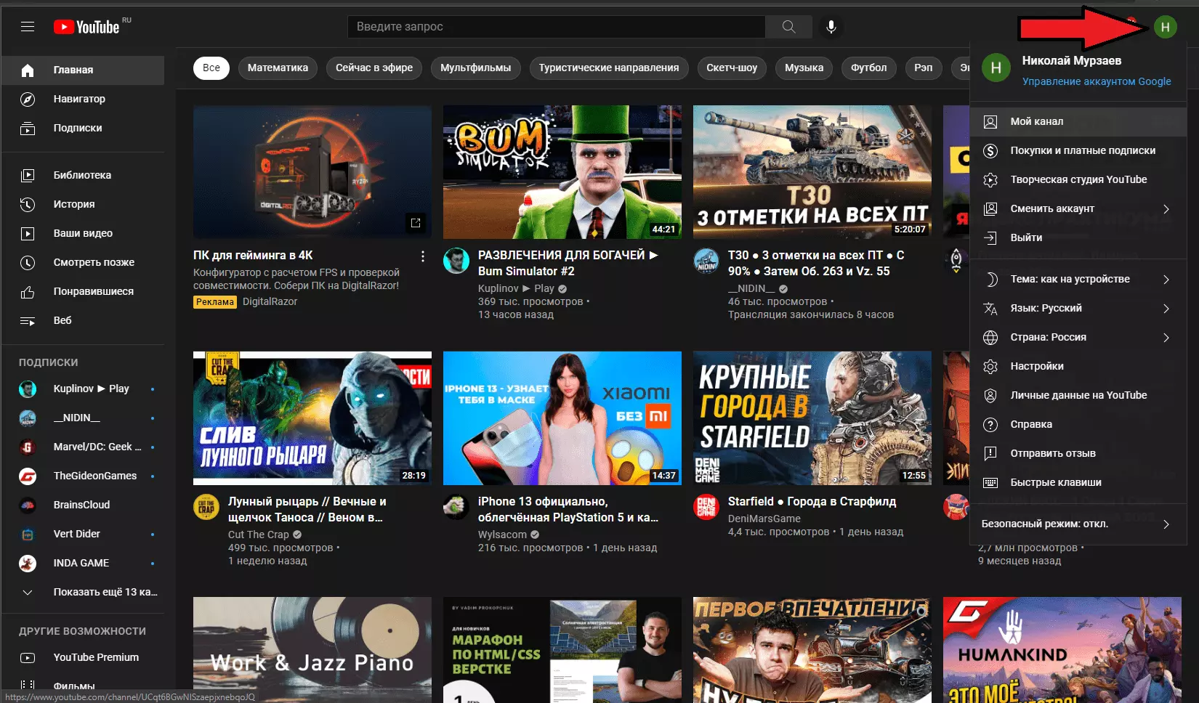The image size is (1199, 703).
Task: Open Bum Simulator #2 video title
Action: click(568, 263)
